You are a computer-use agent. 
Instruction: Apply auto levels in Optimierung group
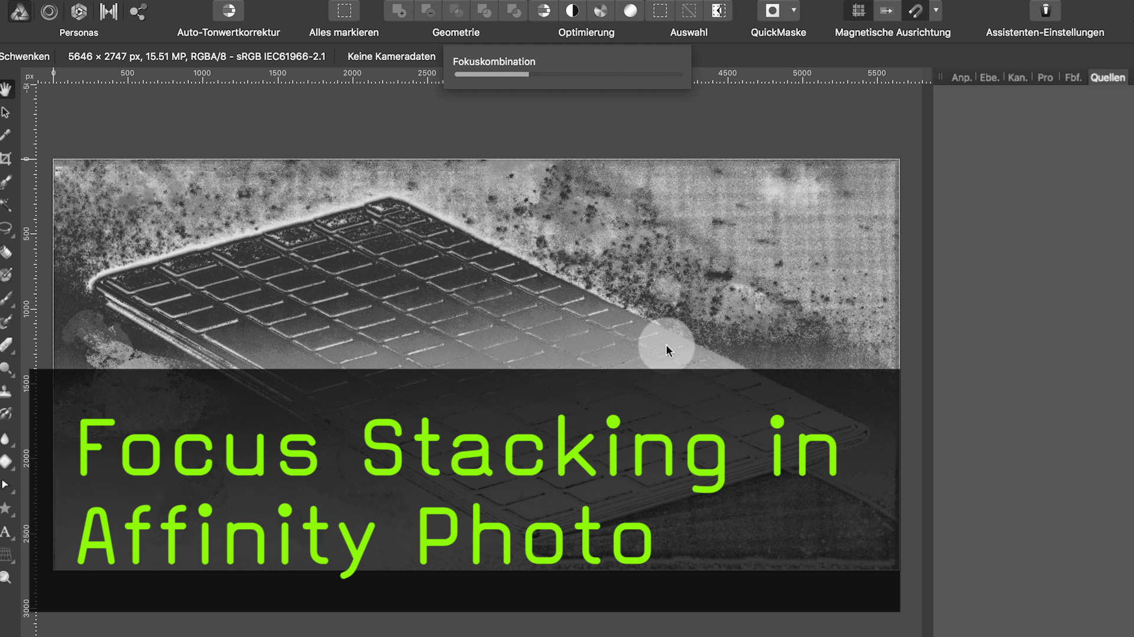pos(543,11)
